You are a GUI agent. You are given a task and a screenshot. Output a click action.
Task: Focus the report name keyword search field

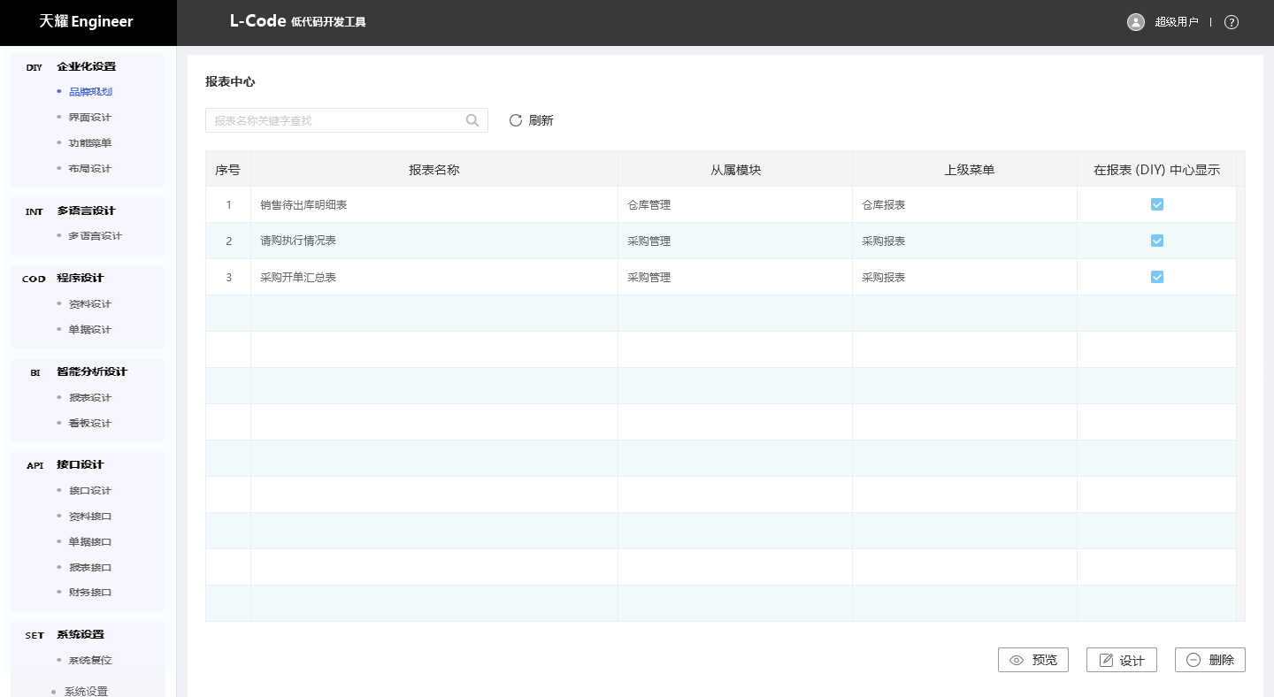coord(336,120)
